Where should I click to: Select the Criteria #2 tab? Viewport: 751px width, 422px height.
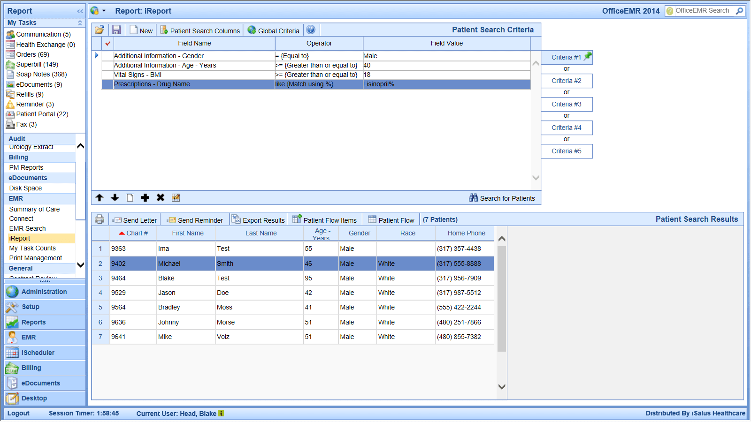tap(566, 81)
